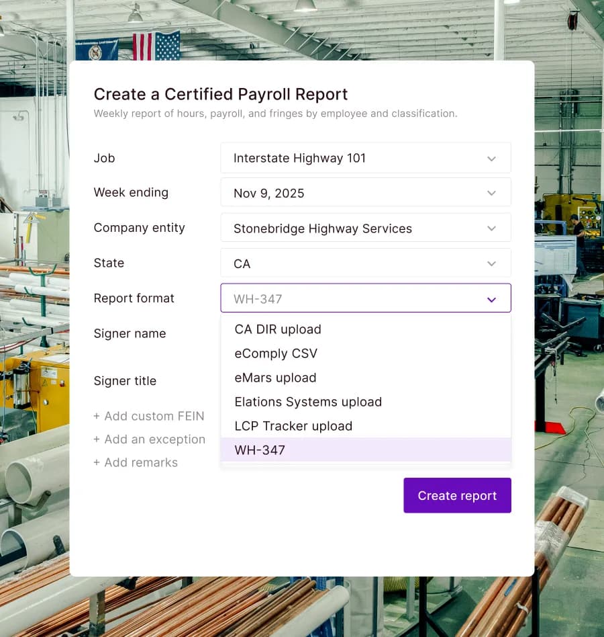
Task: Click the Signer title label
Action: point(125,381)
